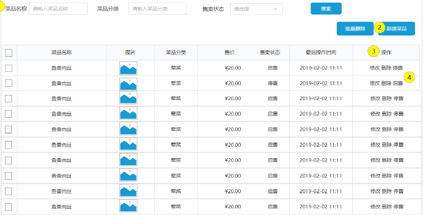The image size is (423, 215).
Task: Click into the 菜品分类 input field
Action: click(x=157, y=9)
